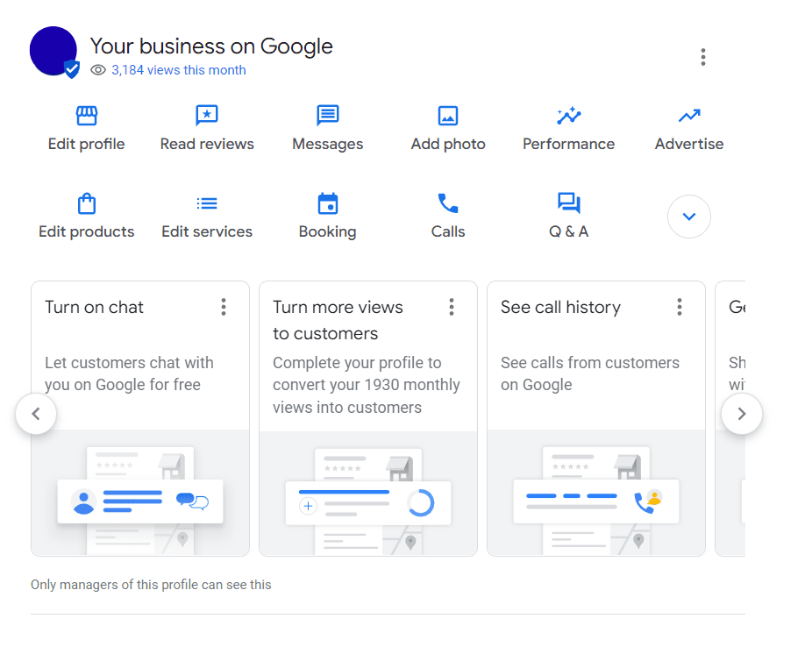805x647 pixels.
Task: Click the chat card illustration
Action: (x=140, y=493)
